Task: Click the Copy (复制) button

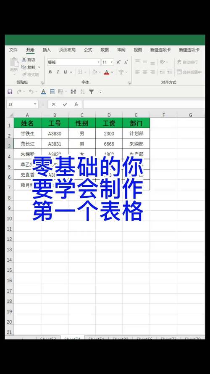Action: pyautogui.click(x=28, y=67)
